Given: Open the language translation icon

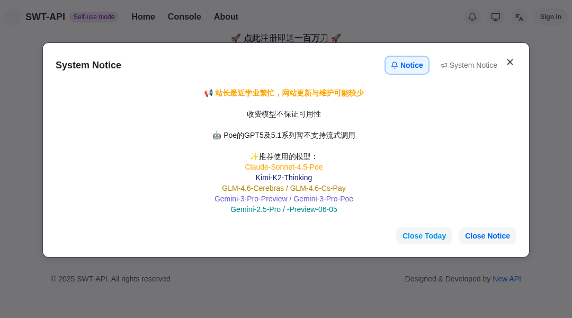Looking at the screenshot, I should pos(519,16).
